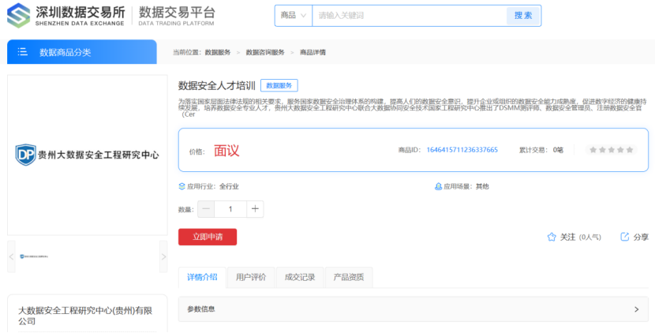
Task: Open the 商品 search type dropdown
Action: (294, 16)
